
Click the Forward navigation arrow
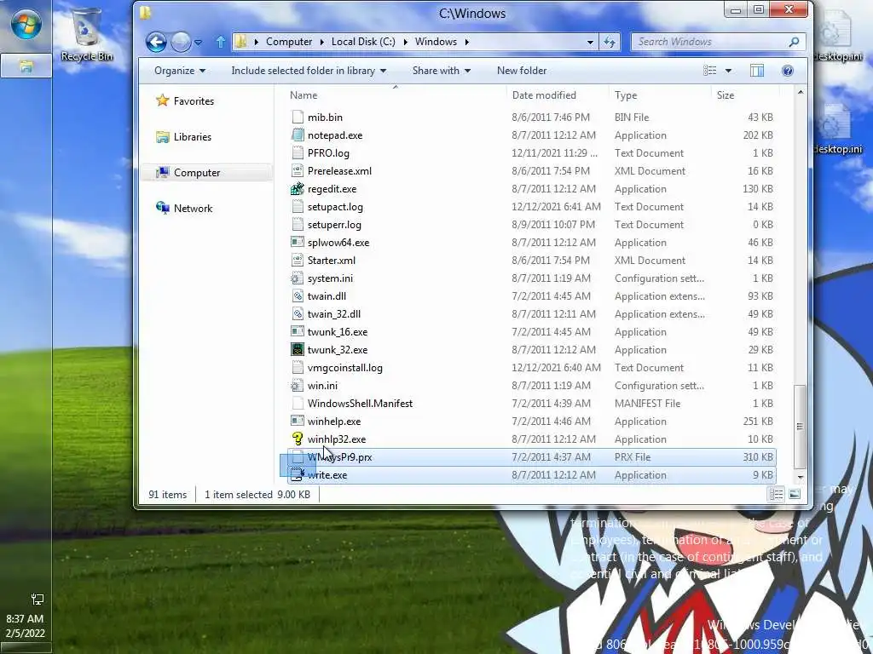181,42
